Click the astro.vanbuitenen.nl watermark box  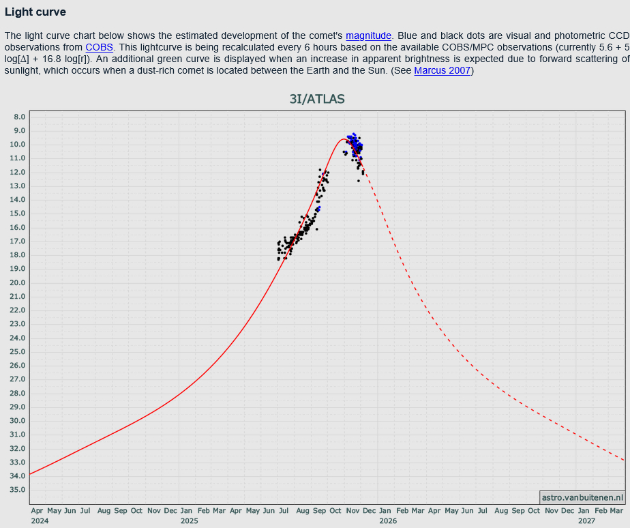pyautogui.click(x=582, y=497)
